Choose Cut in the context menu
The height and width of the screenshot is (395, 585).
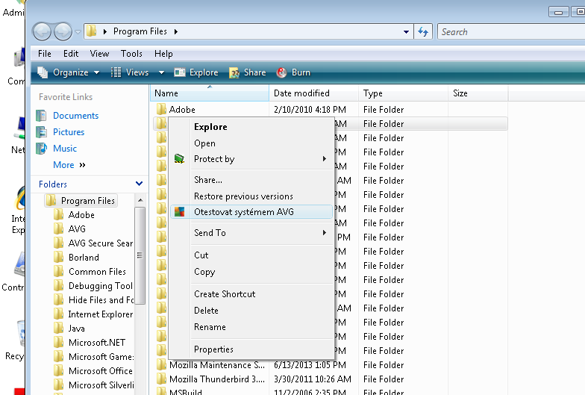251,255
